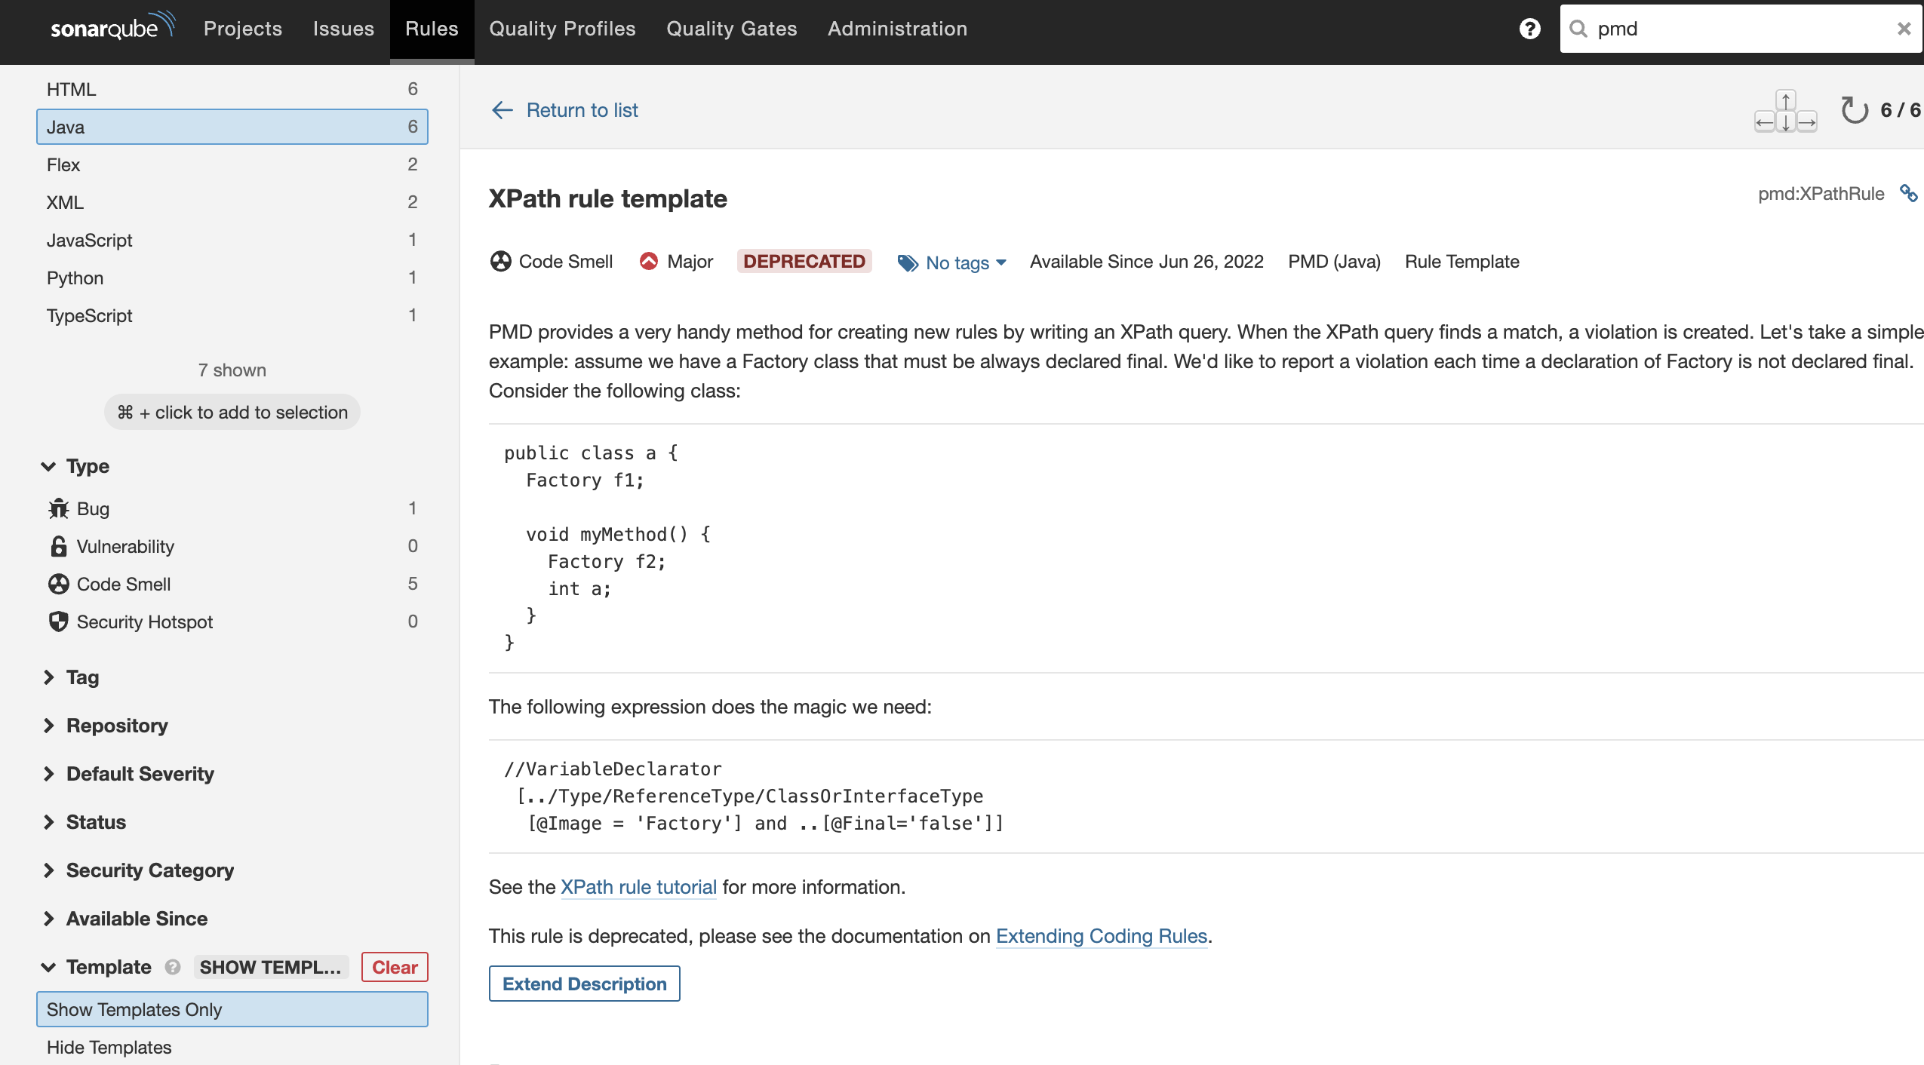Select Show Templates Only option

click(232, 1009)
